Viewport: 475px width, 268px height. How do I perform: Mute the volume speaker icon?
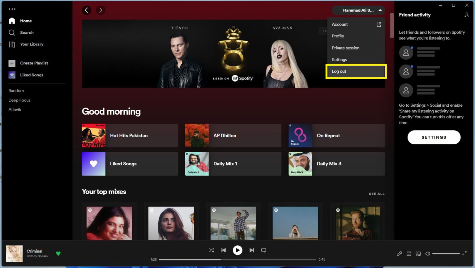(x=427, y=253)
